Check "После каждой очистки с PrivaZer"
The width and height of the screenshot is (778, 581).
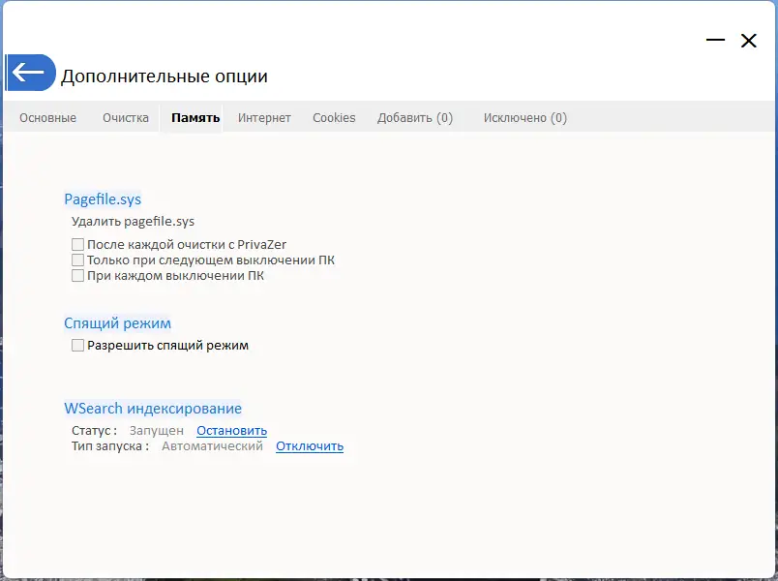pos(77,244)
